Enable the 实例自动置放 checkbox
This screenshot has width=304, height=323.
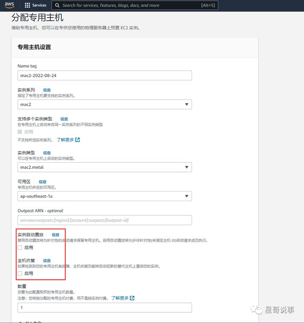tap(20, 248)
